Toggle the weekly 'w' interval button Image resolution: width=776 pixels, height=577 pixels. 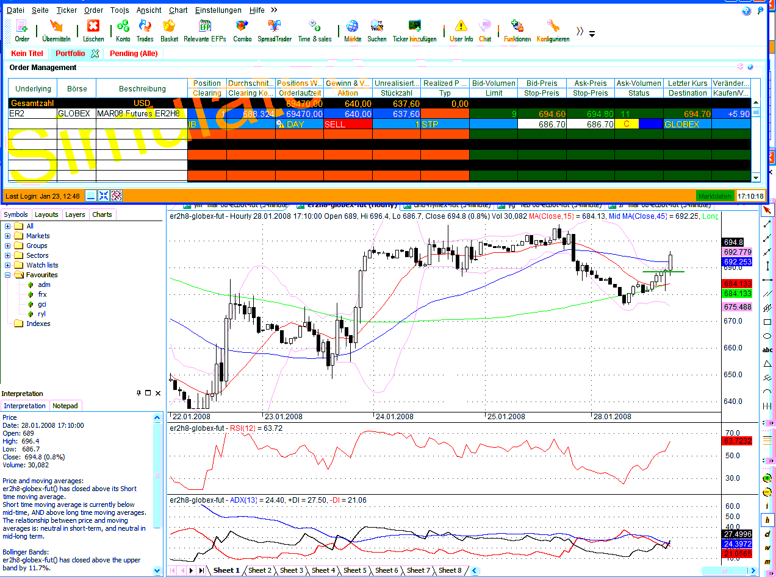click(767, 547)
